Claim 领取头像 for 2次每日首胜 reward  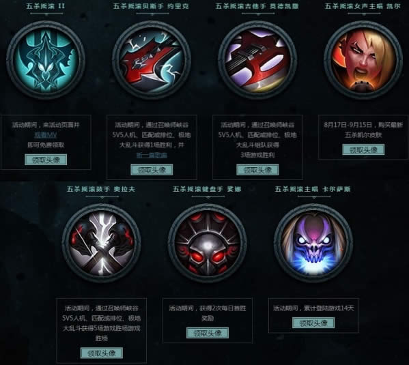coord(208,333)
